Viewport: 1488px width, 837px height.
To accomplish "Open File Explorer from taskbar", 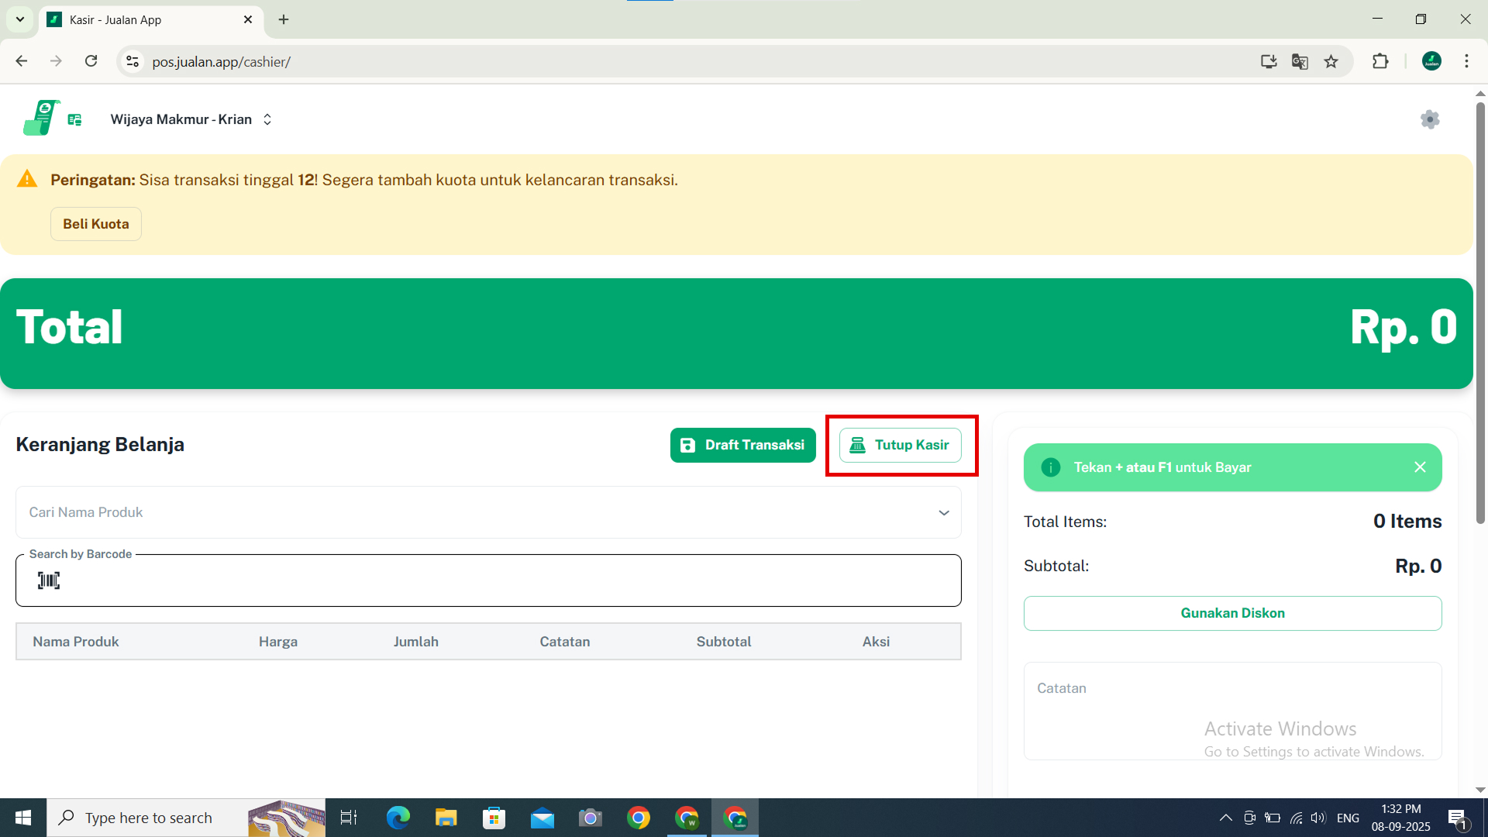I will tap(446, 818).
